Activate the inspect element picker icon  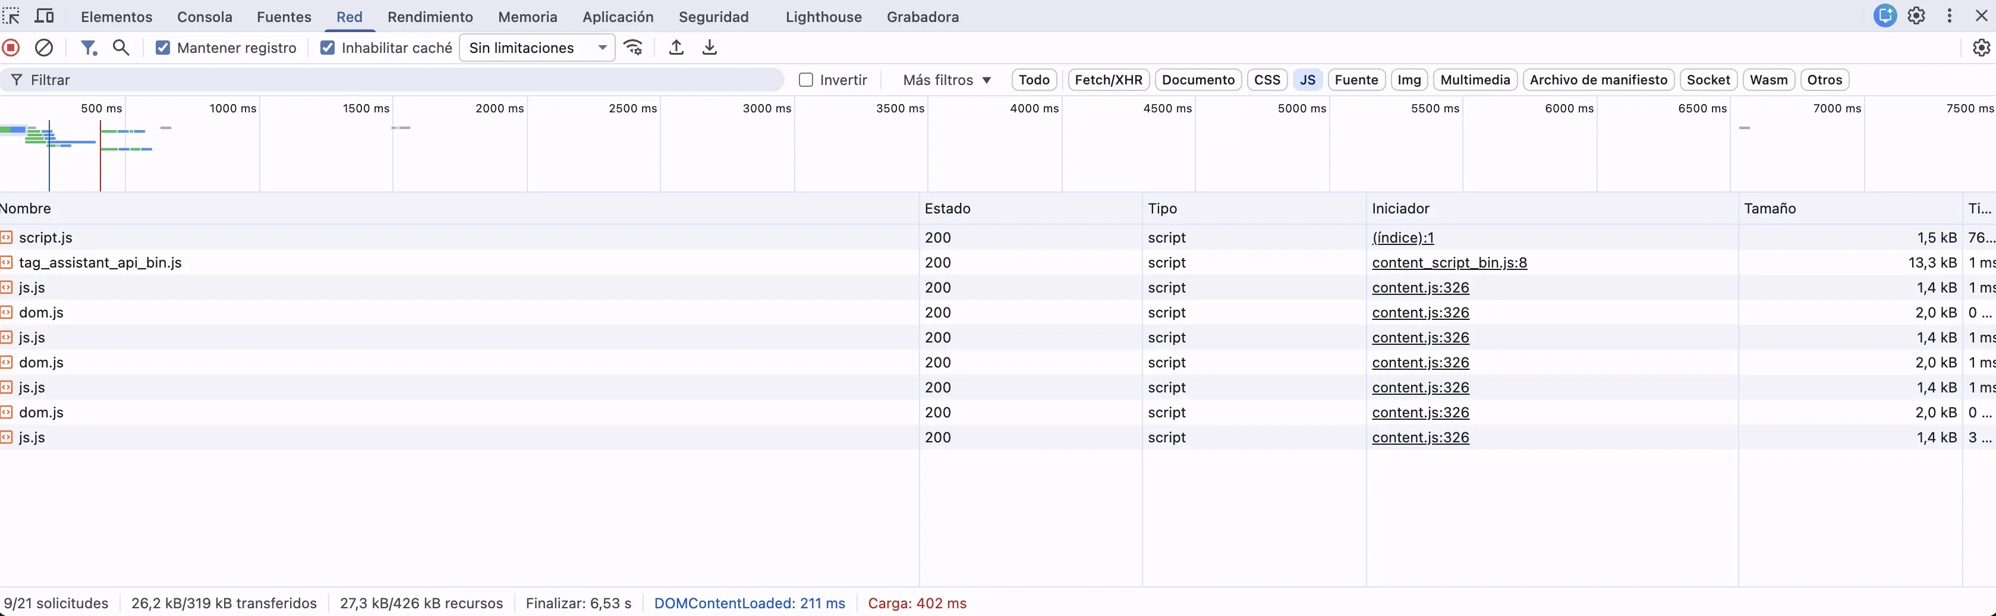tap(11, 16)
